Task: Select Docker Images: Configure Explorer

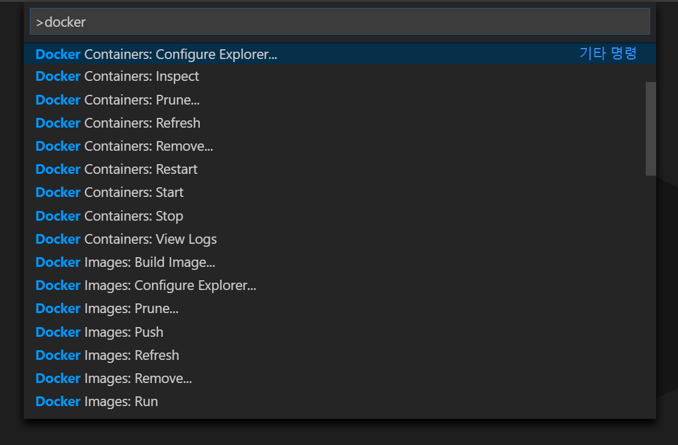Action: [x=340, y=285]
